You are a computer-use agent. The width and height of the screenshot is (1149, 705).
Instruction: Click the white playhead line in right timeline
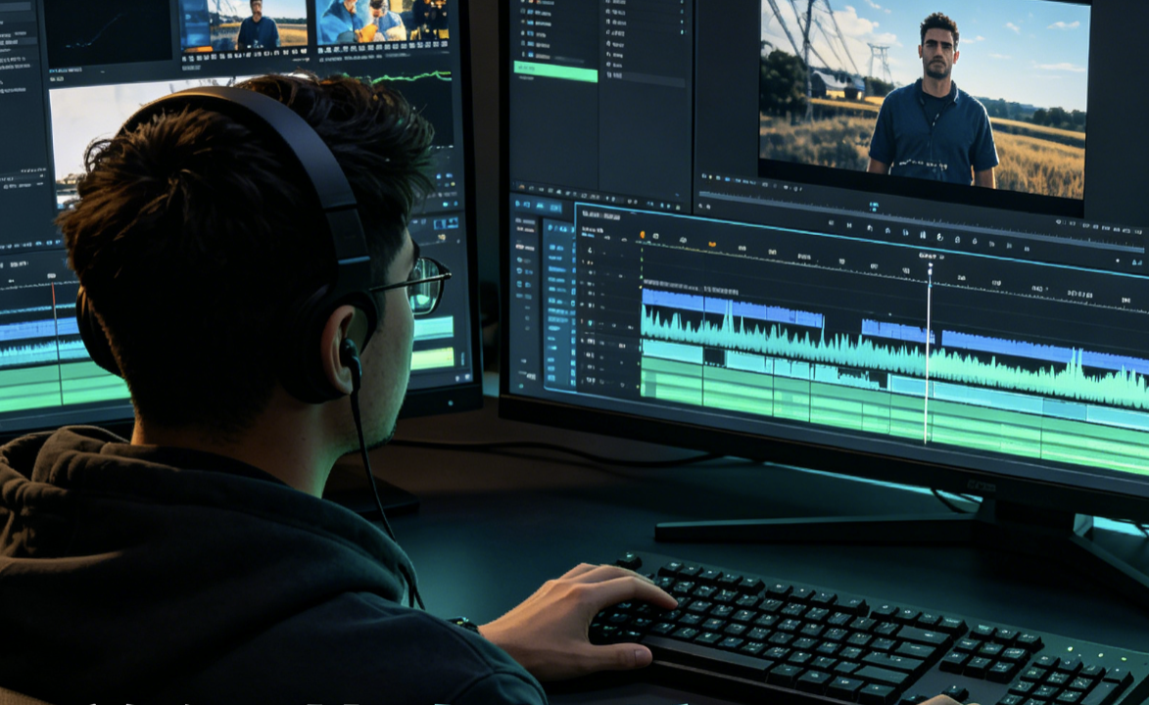pos(928,355)
